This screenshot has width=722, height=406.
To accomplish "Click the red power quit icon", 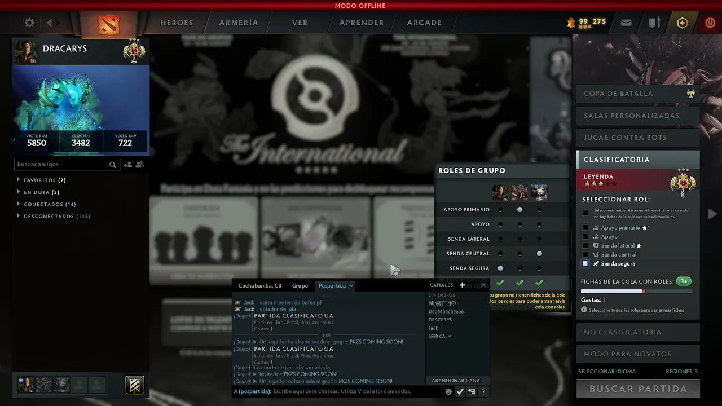I will click(710, 23).
